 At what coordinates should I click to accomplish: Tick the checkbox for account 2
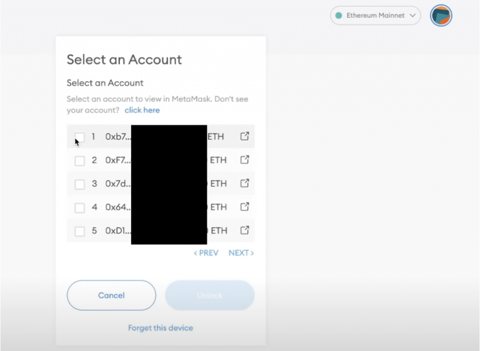pyautogui.click(x=80, y=161)
